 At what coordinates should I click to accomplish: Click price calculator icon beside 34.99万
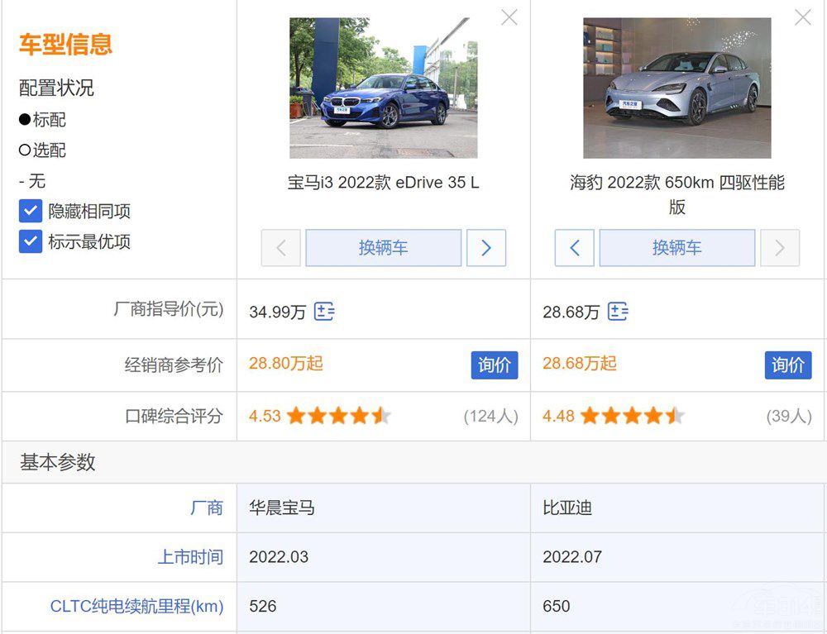(x=324, y=312)
